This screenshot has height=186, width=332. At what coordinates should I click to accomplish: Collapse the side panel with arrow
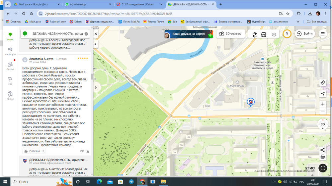click(x=96, y=44)
